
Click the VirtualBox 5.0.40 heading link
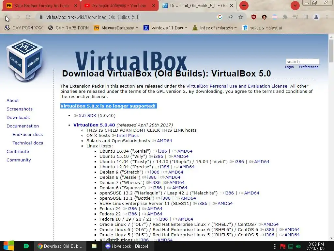(x=94, y=125)
